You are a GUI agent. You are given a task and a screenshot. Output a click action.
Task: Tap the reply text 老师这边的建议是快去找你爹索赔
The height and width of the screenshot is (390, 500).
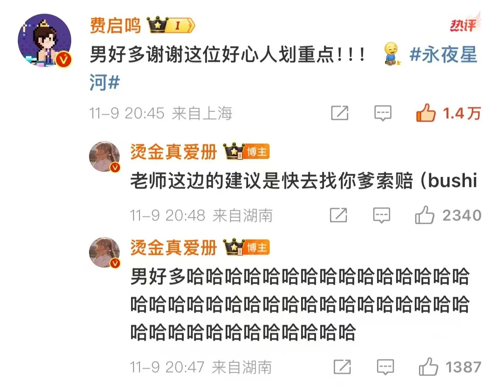click(272, 181)
